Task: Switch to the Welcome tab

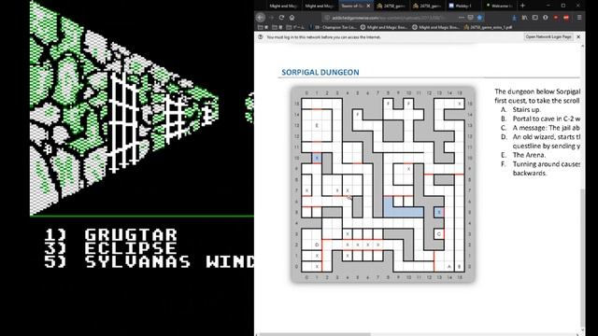Action: pos(500,6)
